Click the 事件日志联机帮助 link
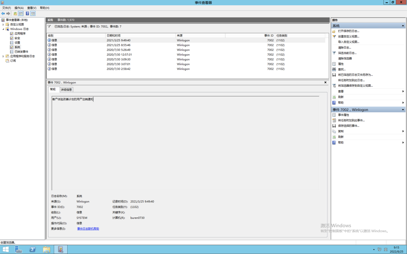 (88, 229)
